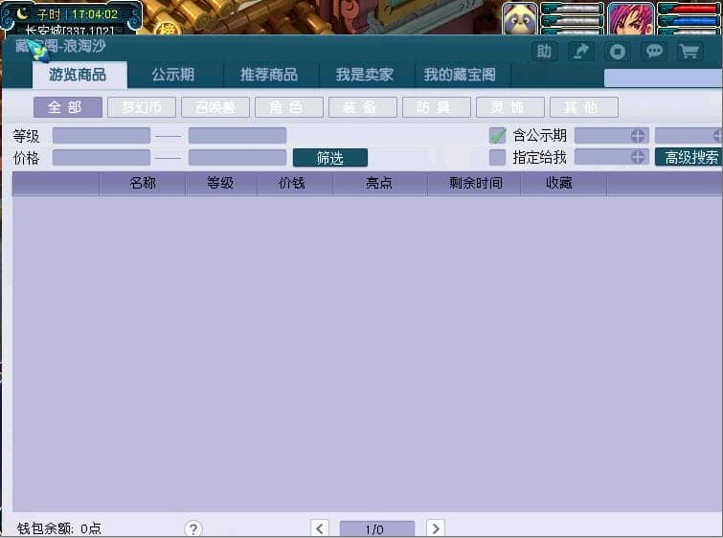Click the minimum 等级 input field
Image resolution: width=723 pixels, height=538 pixels.
click(x=102, y=136)
